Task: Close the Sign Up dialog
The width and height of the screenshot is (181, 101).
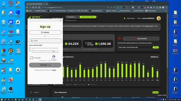Action: click(x=60, y=20)
